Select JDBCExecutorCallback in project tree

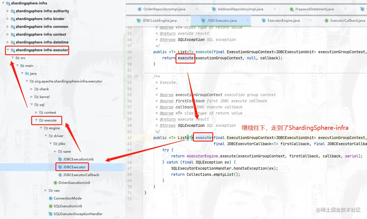(81, 175)
